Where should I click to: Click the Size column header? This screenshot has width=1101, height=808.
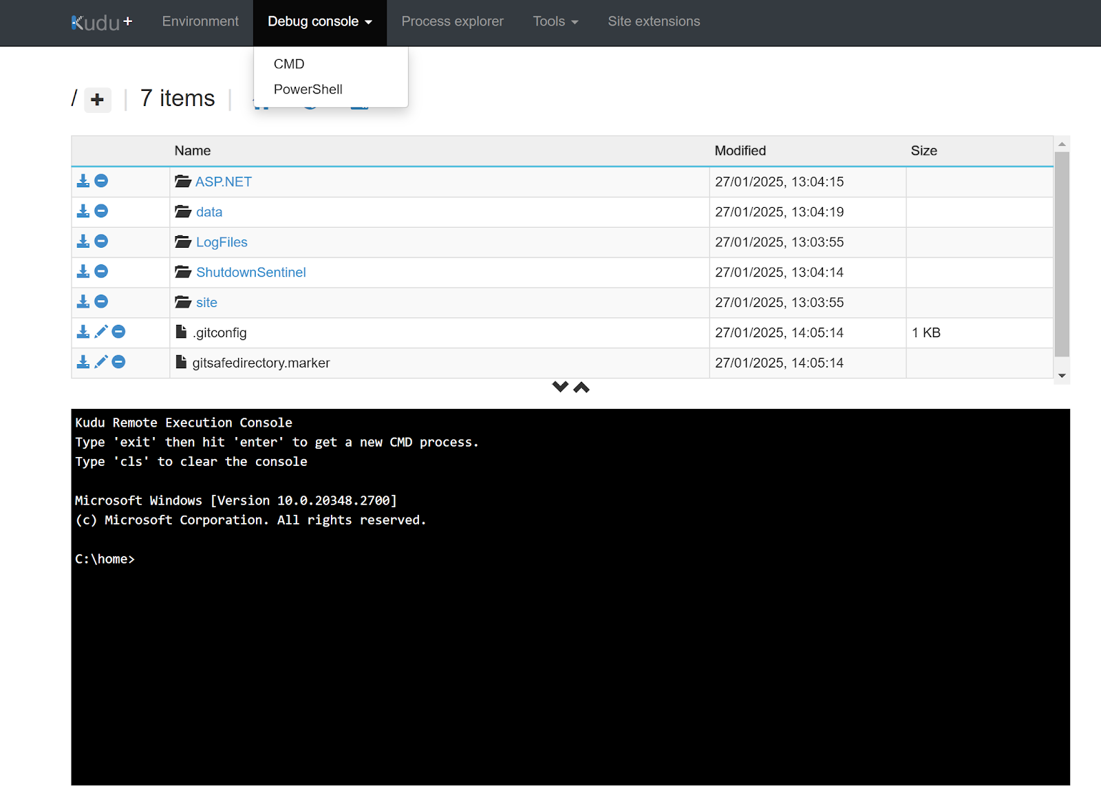tap(924, 151)
